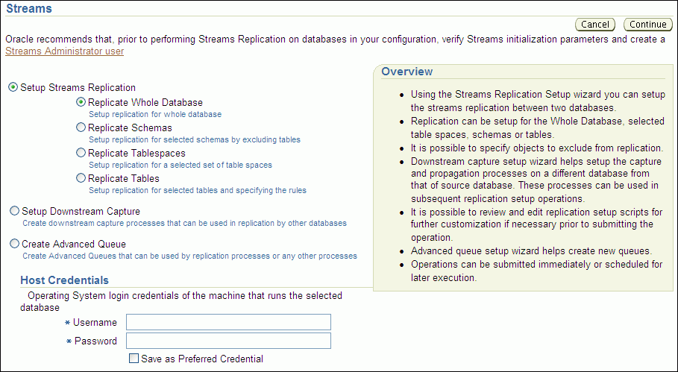The height and width of the screenshot is (372, 678).
Task: Select the Replicate Tables radio button
Action: (81, 178)
